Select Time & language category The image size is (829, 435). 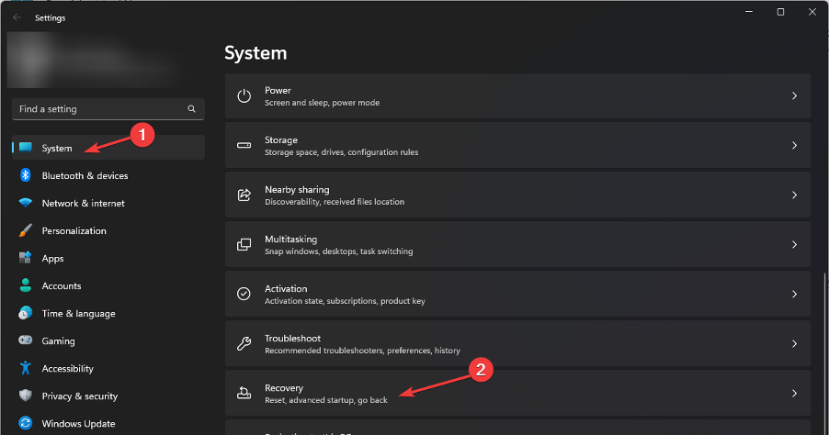tap(108, 313)
